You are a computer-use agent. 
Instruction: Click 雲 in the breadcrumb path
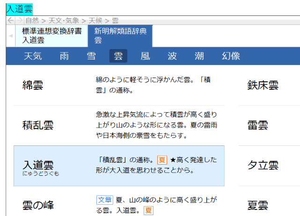pyautogui.click(x=115, y=21)
